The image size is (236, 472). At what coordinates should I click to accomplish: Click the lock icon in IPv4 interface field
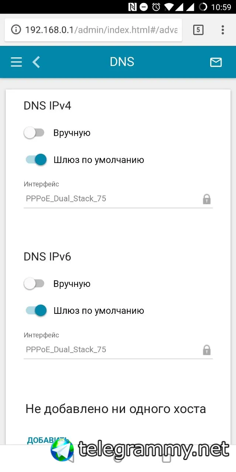[206, 199]
